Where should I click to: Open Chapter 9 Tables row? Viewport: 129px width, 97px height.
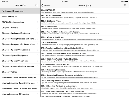click(x=20, y=72)
